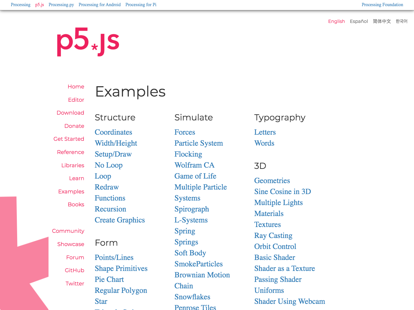
Task: Open the Ray Casting example
Action: [273, 235]
